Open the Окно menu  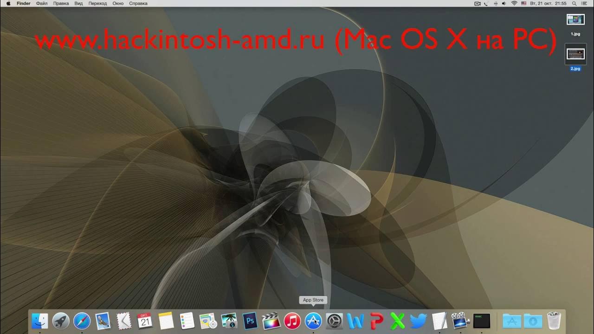click(x=118, y=3)
